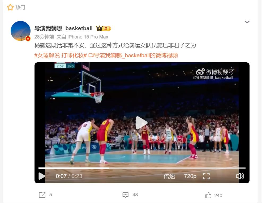Open the 720p quality selector

tap(190, 176)
